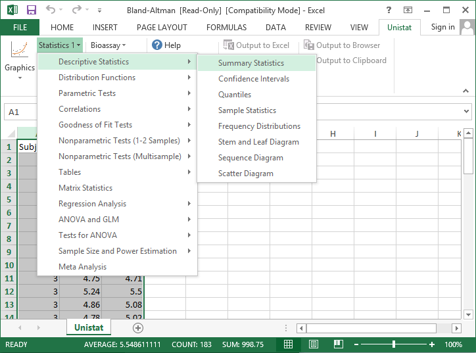The width and height of the screenshot is (476, 353).
Task: Save the workbook using the floppy icon
Action: point(32,10)
